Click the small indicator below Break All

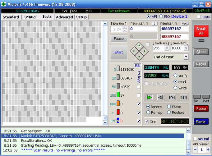click(x=201, y=40)
